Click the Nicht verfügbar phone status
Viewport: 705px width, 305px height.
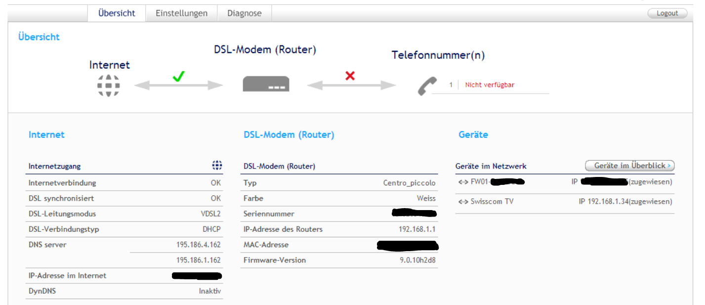[490, 85]
